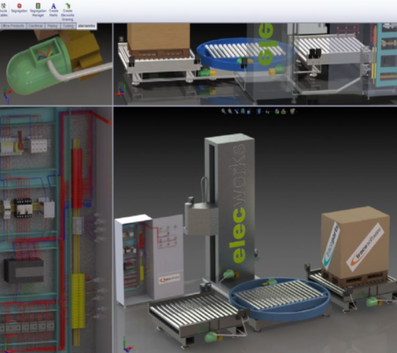397x353 pixels.
Task: Open the Display Style dropdown
Action: click(x=259, y=111)
